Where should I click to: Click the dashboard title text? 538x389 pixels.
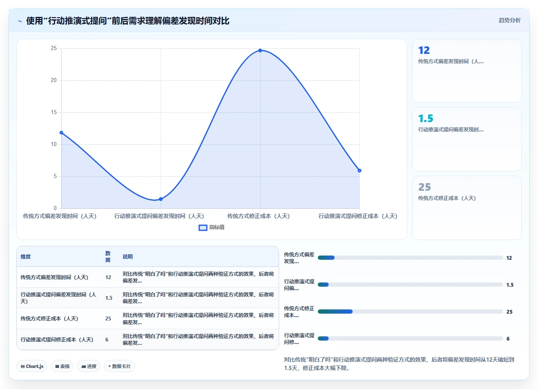tap(128, 21)
